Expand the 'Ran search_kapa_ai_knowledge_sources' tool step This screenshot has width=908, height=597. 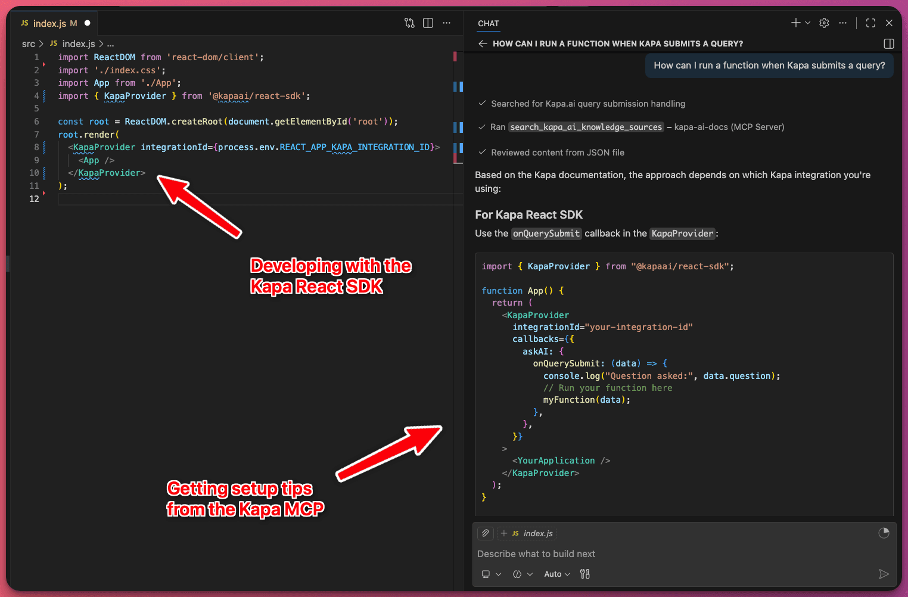[632, 127]
